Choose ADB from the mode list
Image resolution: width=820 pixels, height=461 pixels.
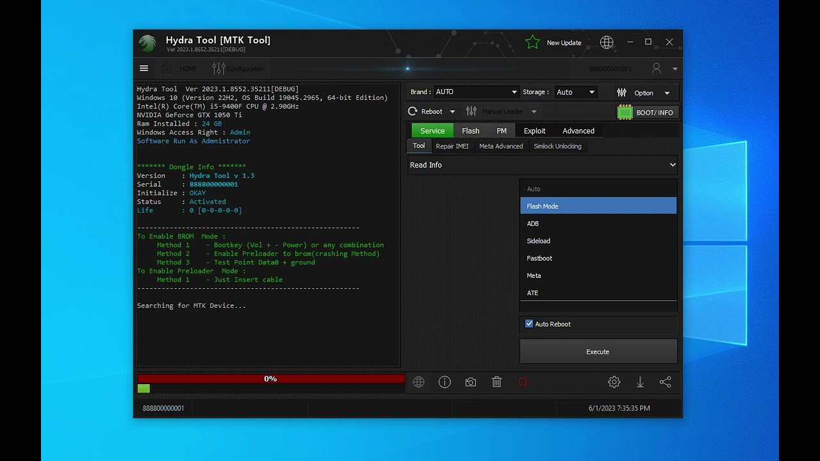[x=598, y=223]
